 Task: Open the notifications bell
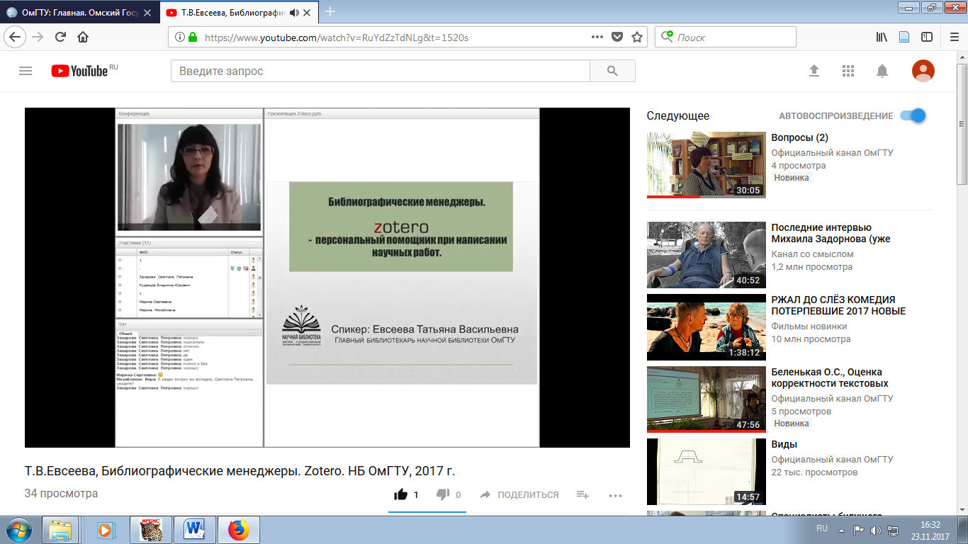pos(882,71)
